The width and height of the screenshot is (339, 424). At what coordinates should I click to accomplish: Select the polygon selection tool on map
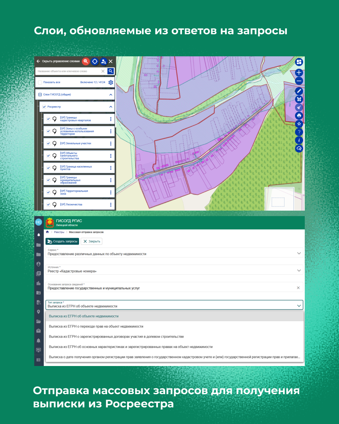point(299,99)
